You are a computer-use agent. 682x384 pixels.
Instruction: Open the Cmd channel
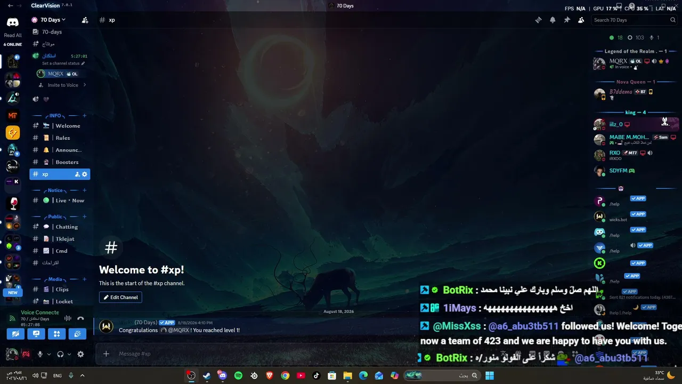pyautogui.click(x=60, y=251)
